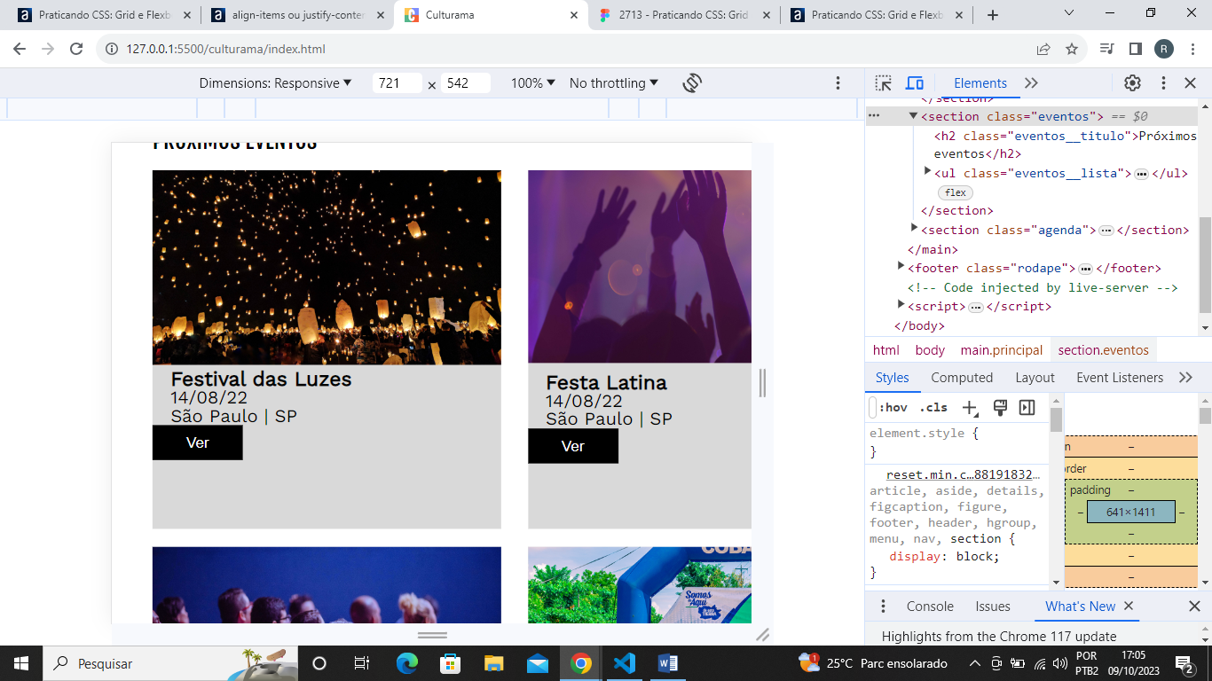Click the address bar URL

click(225, 49)
